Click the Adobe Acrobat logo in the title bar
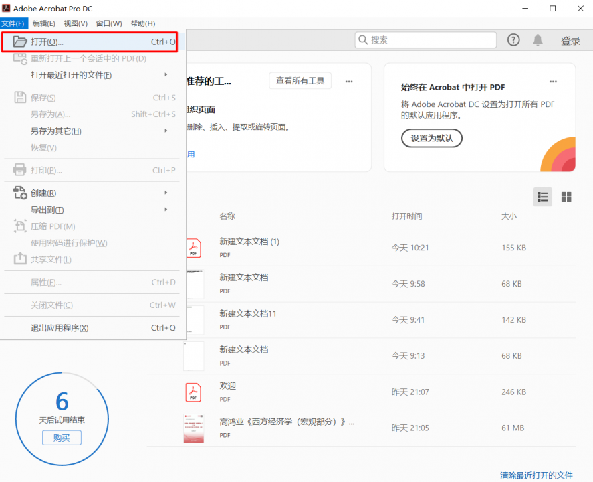This screenshot has height=482, width=593. coord(6,8)
